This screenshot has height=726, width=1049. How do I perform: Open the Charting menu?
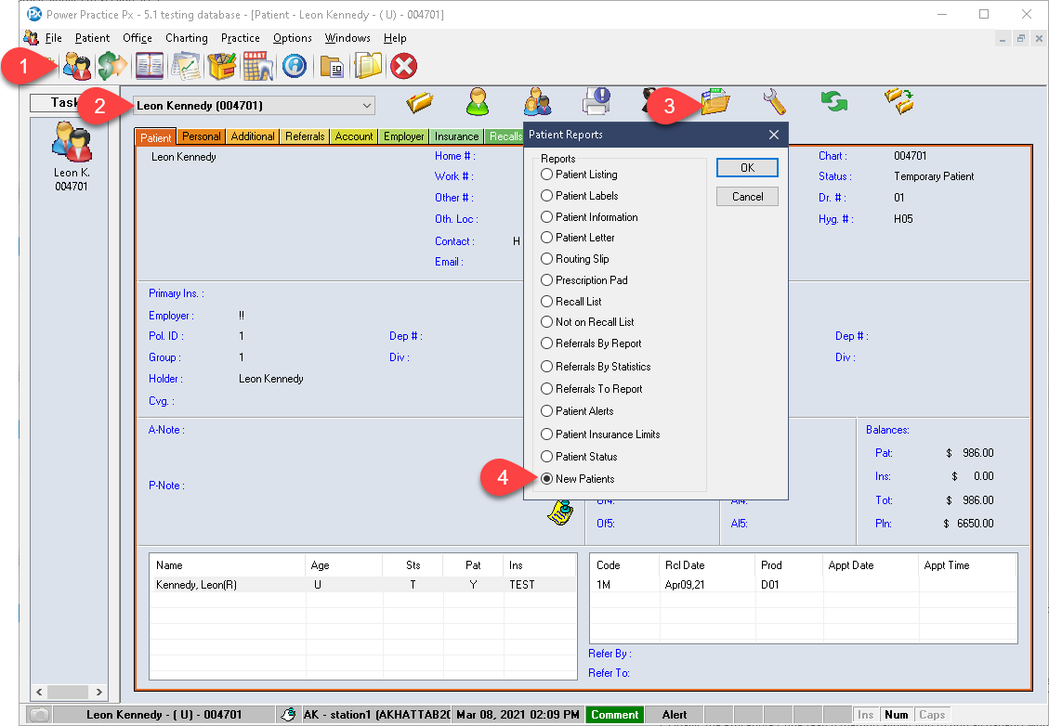pyautogui.click(x=187, y=38)
